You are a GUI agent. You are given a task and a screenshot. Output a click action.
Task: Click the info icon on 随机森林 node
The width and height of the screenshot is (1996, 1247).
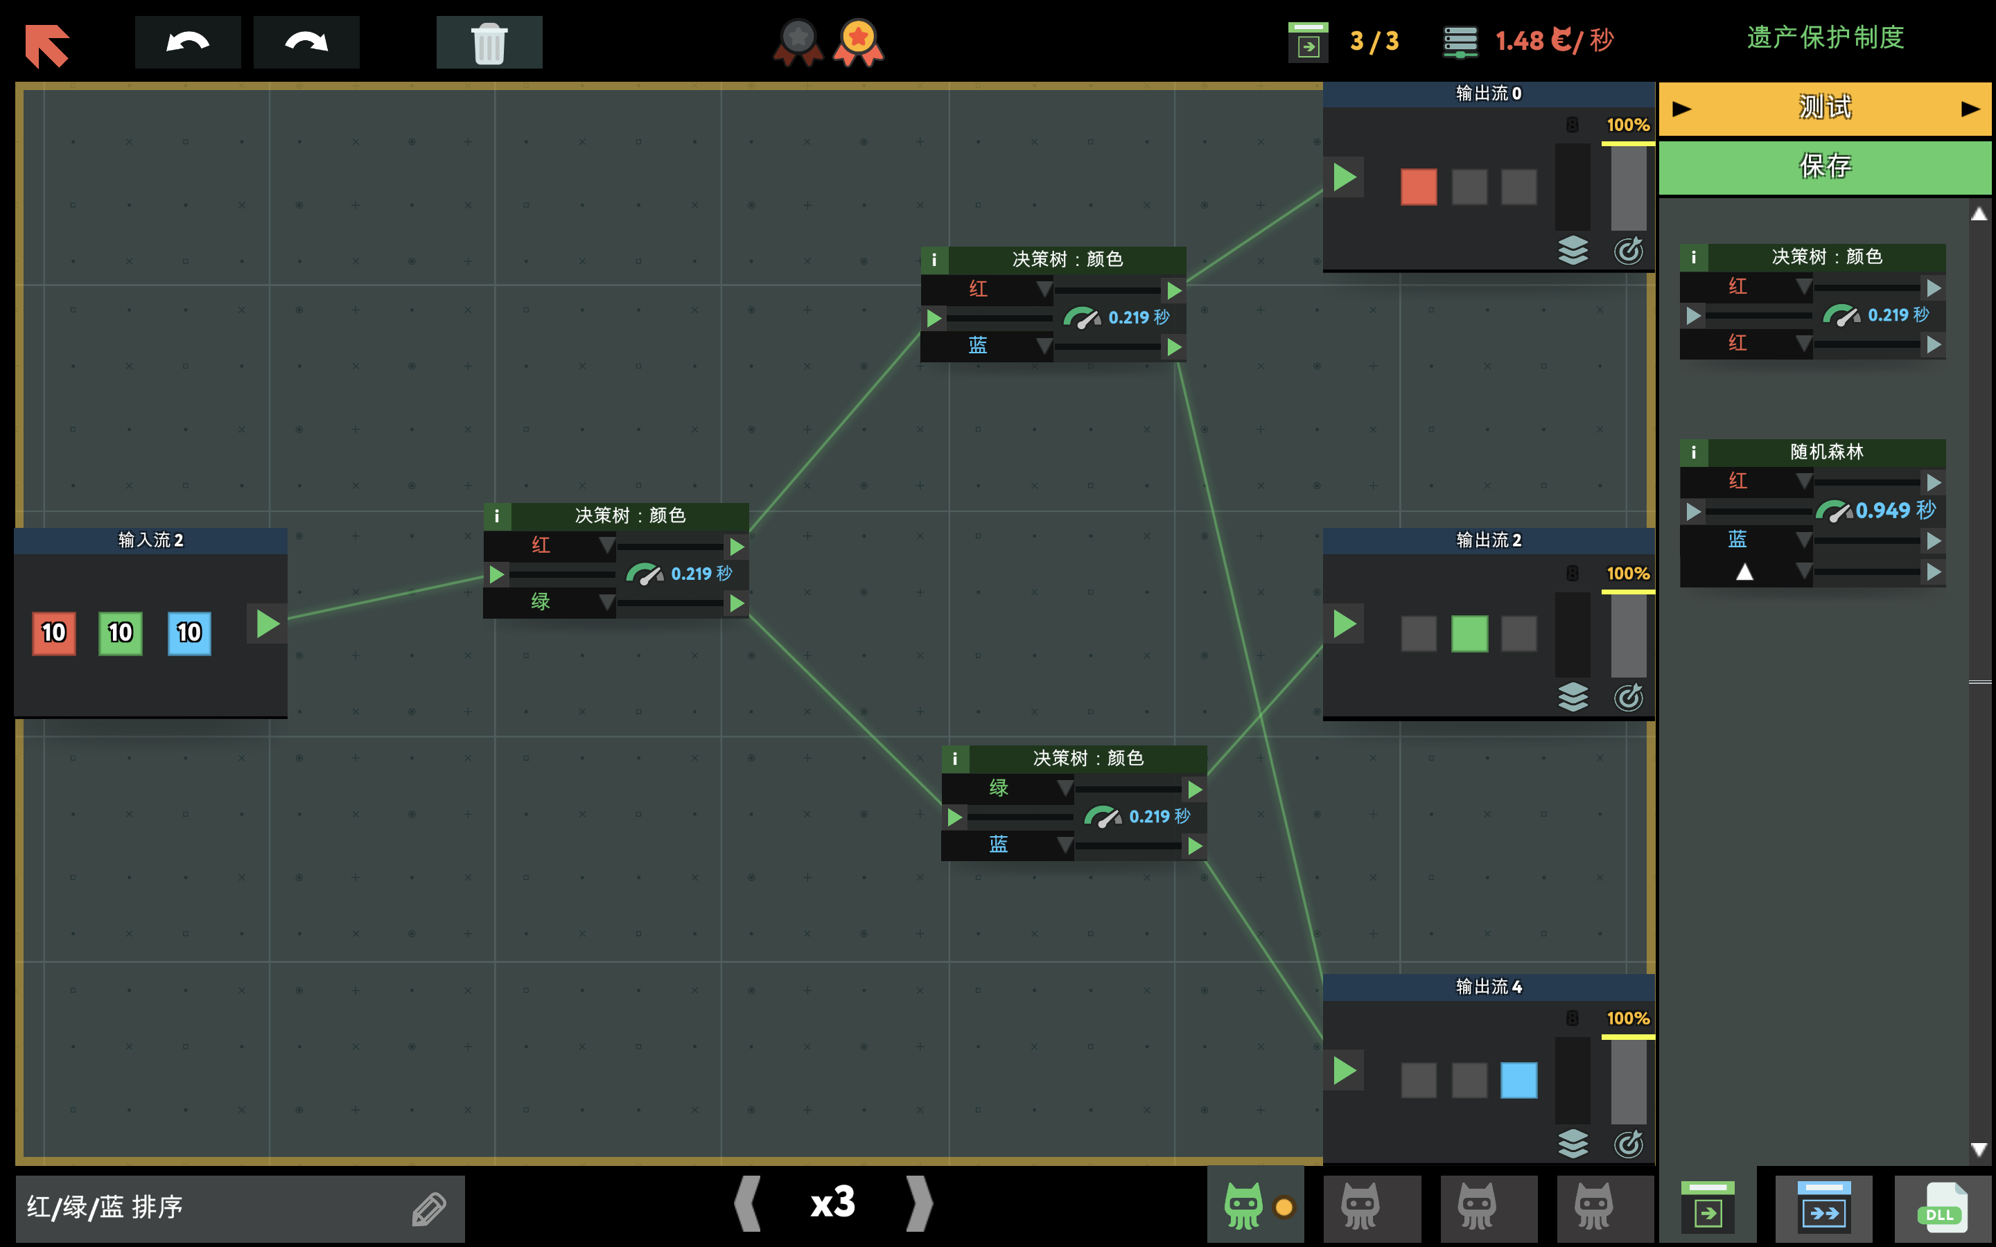click(x=1693, y=452)
